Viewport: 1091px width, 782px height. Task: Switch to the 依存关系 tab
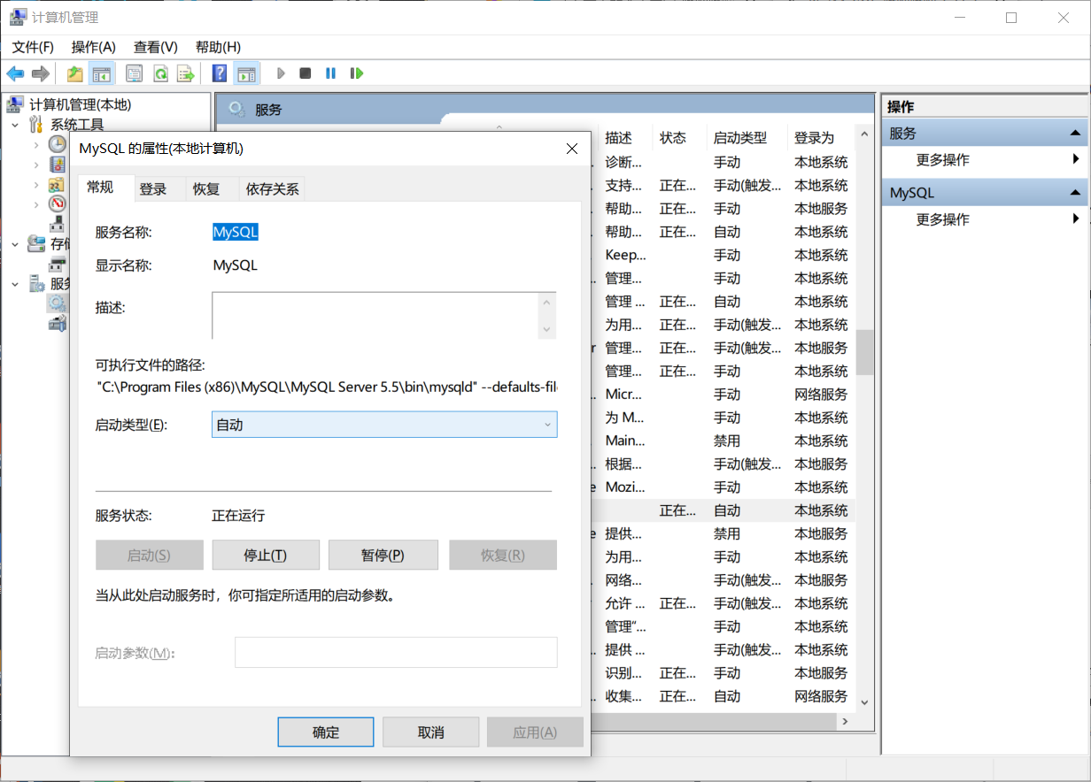point(273,188)
